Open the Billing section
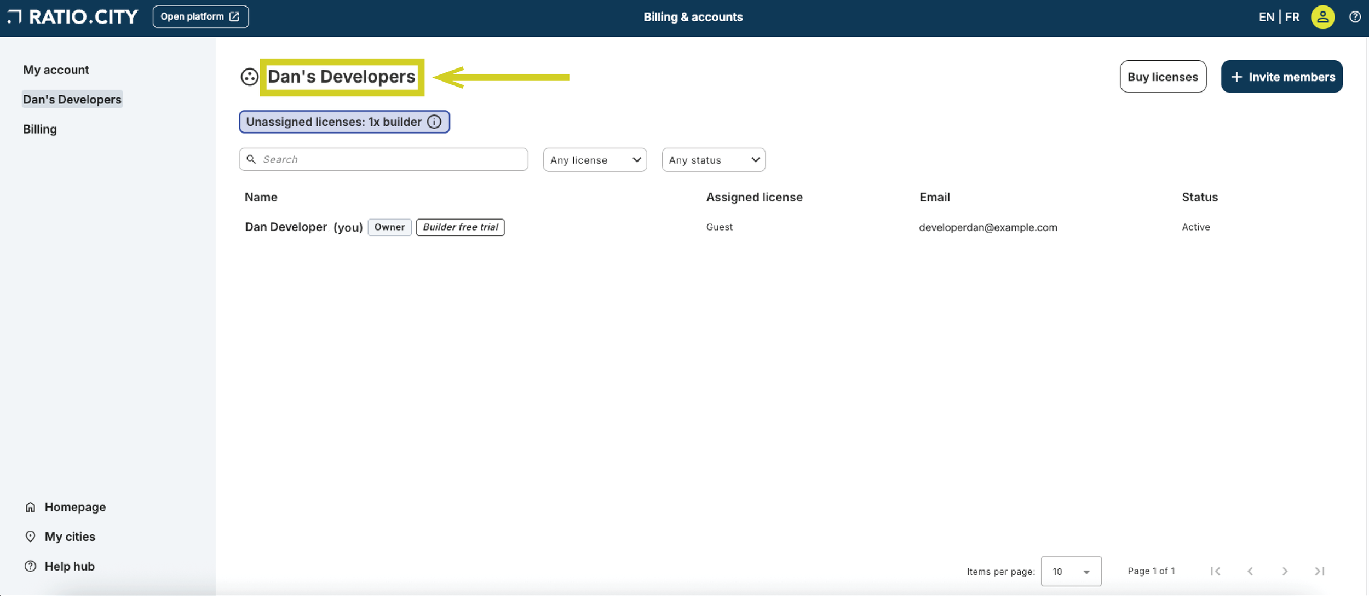 (x=39, y=129)
